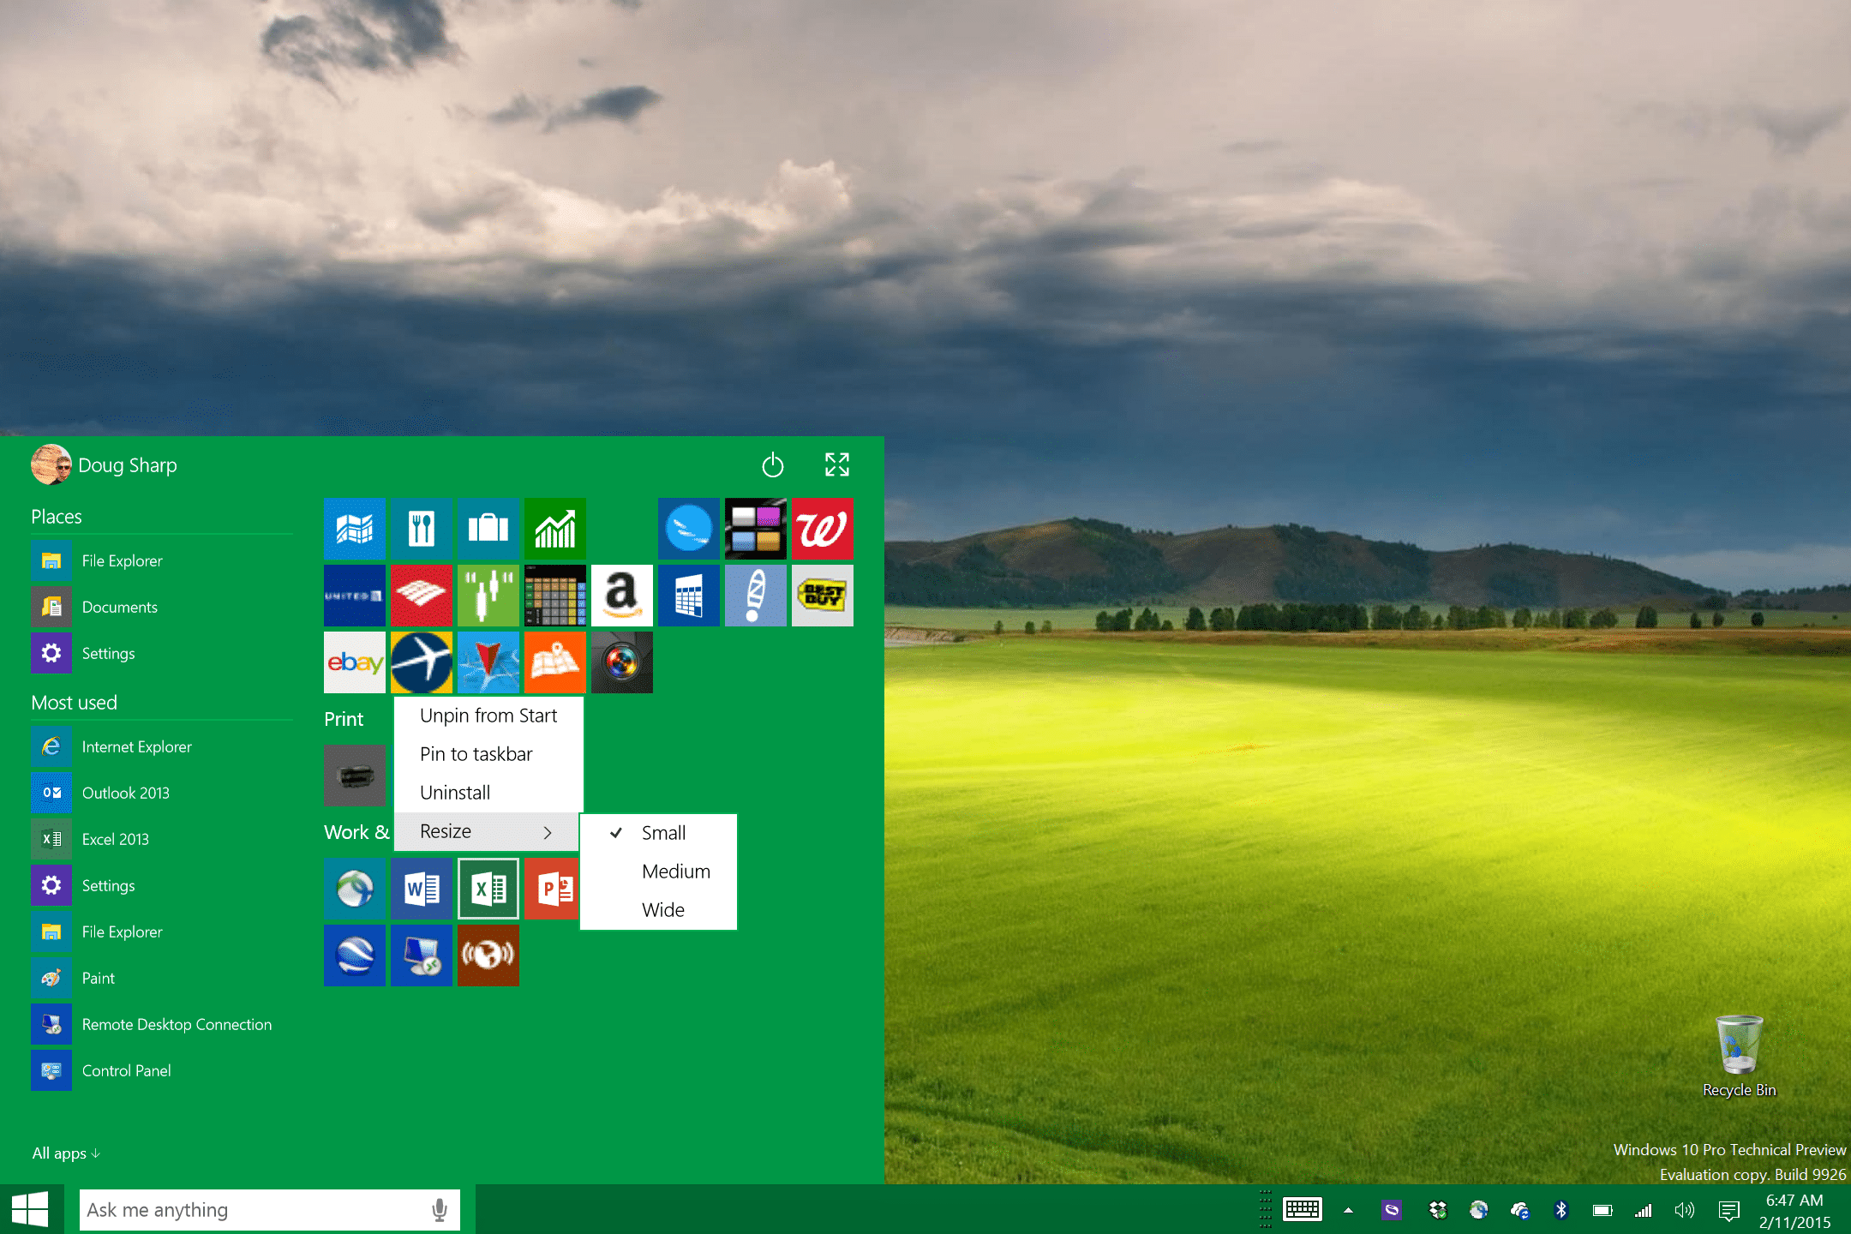Open the clock and date display
1851x1234 pixels.
[x=1795, y=1211]
